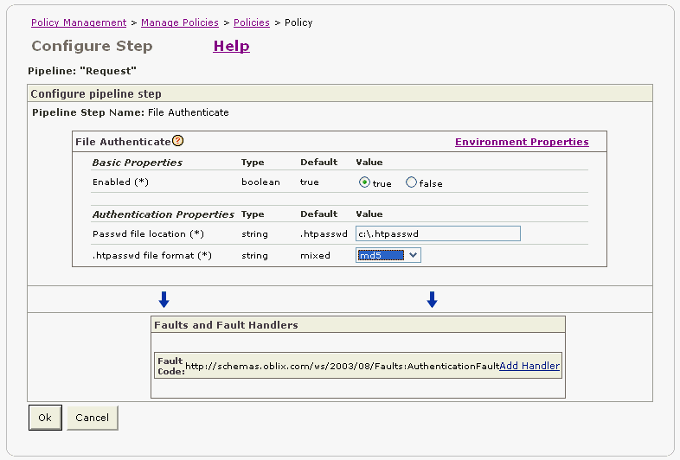Click the 'Fault Code:' label
This screenshot has height=460, width=680.
click(x=170, y=366)
